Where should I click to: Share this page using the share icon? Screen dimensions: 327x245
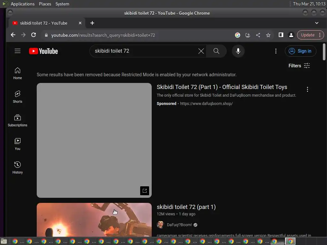[258, 35]
